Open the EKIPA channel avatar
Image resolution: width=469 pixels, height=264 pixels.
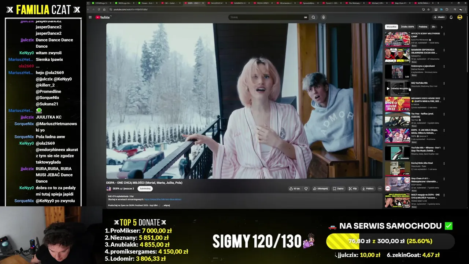tap(109, 188)
